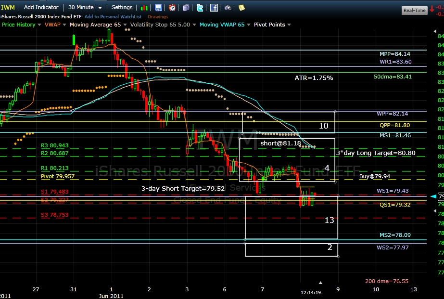Grab the top-right handle of box 10
444x299 pixels.
[335, 112]
